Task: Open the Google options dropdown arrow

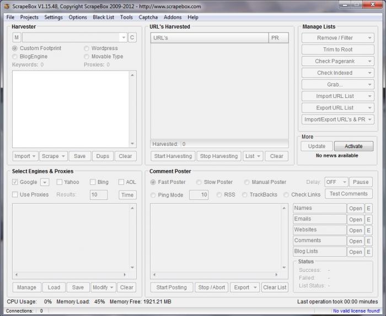Action: pyautogui.click(x=45, y=182)
